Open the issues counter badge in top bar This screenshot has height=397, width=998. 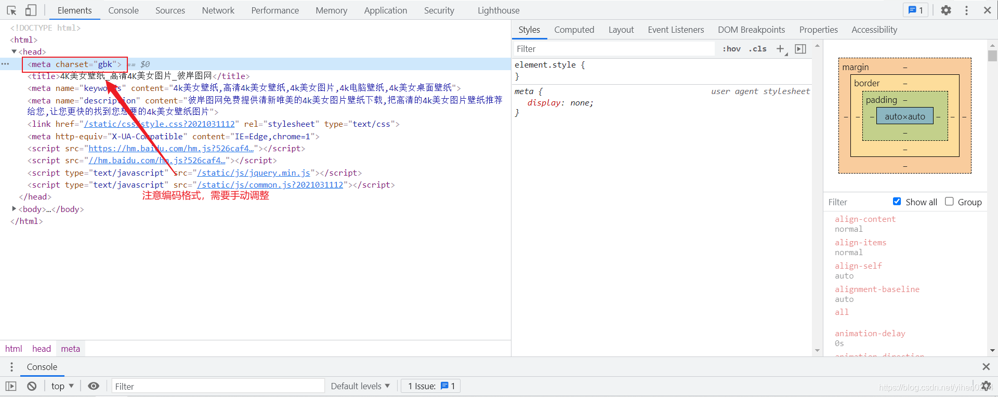[x=916, y=10]
